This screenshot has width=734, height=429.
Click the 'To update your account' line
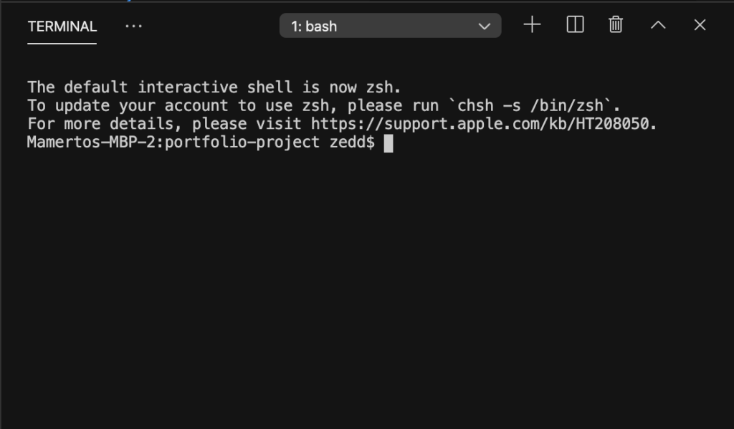[324, 106]
